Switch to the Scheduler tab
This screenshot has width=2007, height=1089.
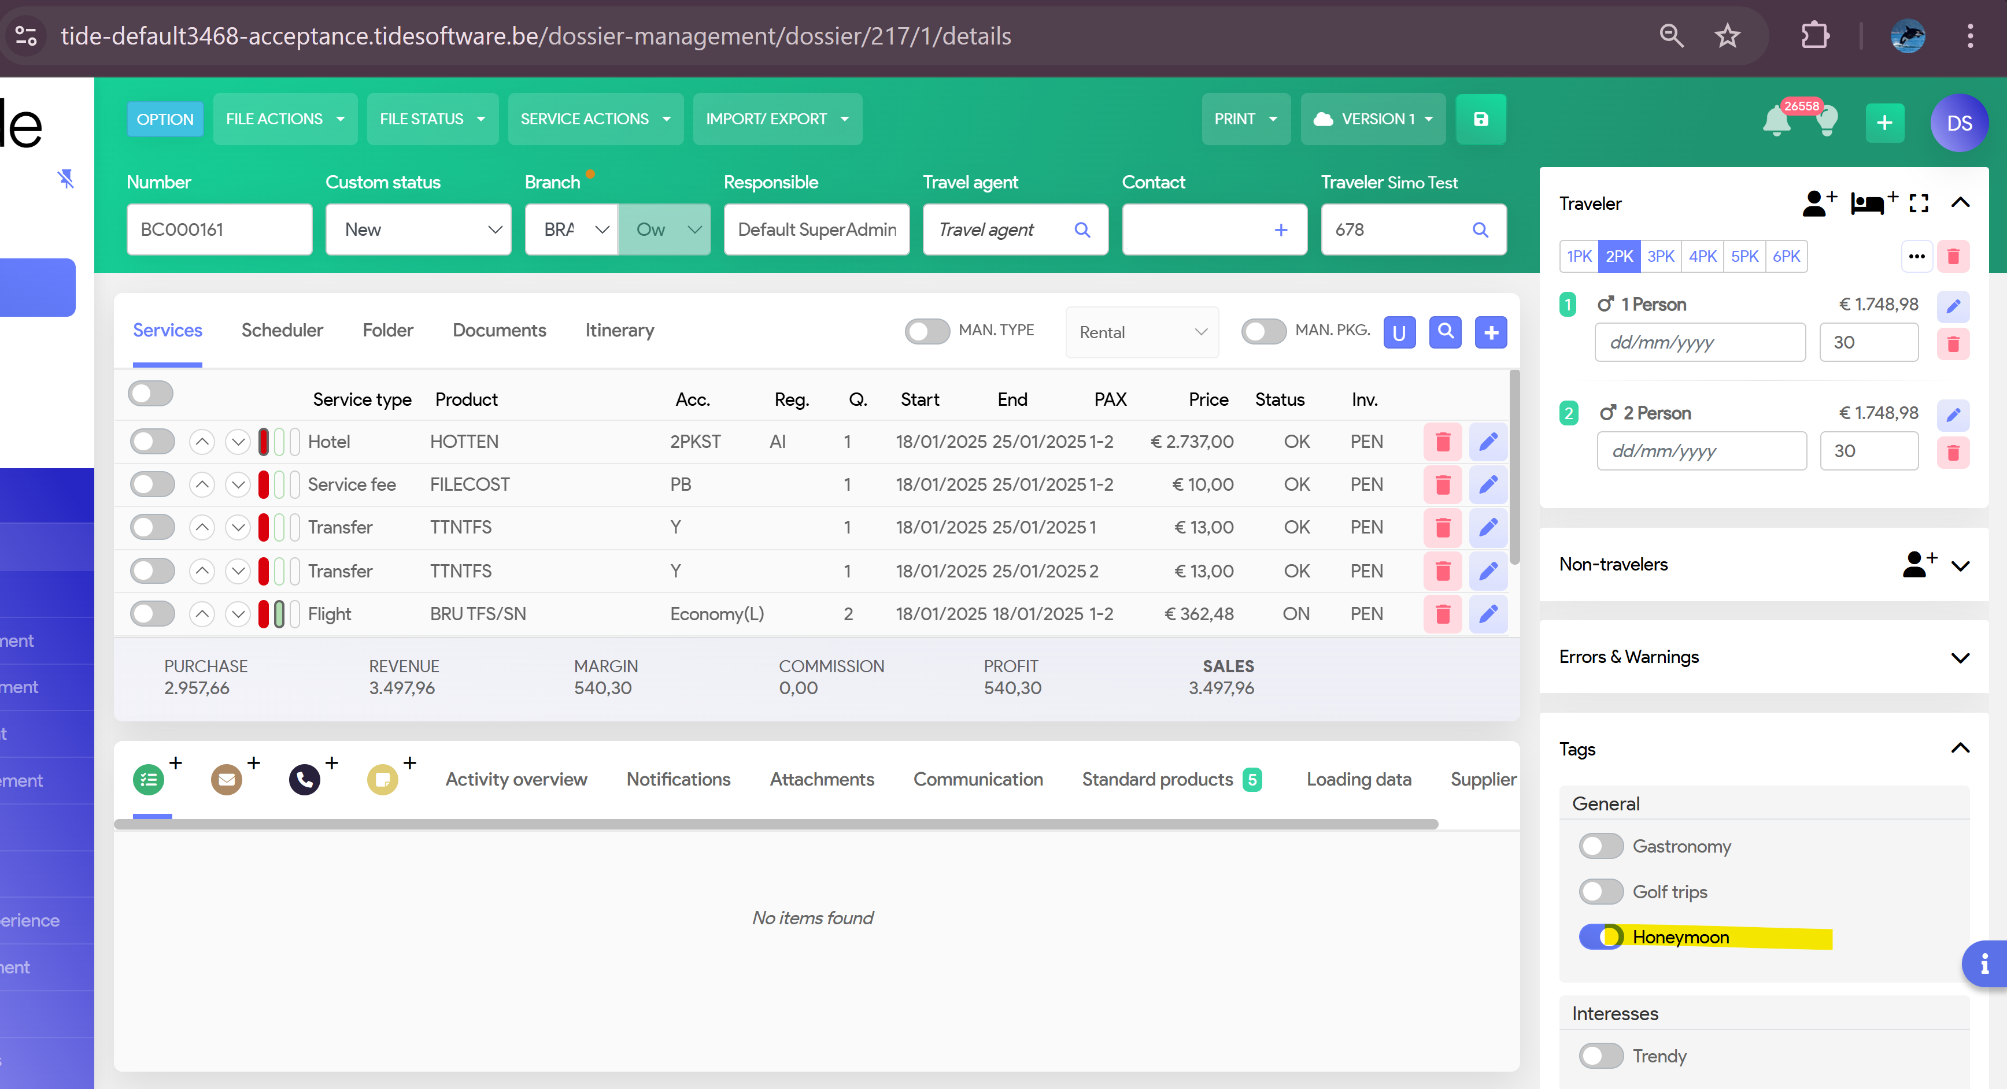coord(282,330)
